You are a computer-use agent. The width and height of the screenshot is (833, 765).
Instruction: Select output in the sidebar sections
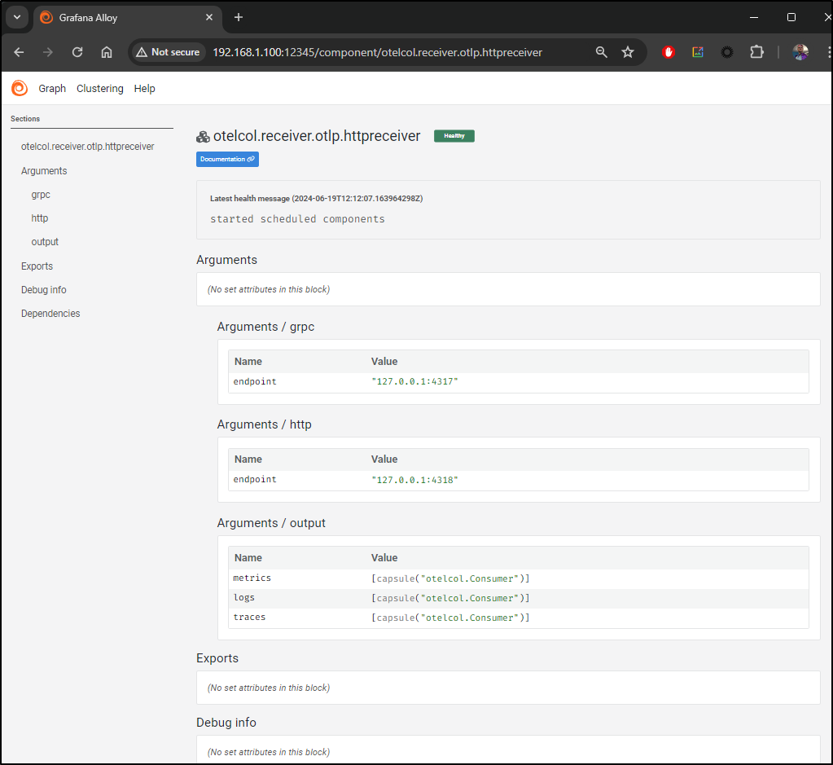click(45, 242)
